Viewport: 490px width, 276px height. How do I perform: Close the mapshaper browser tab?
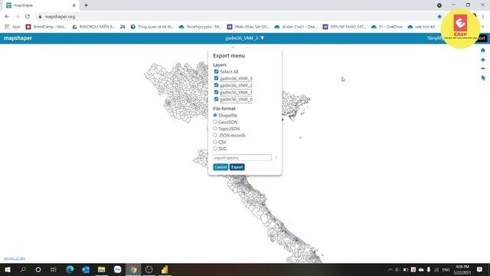coord(74,5)
